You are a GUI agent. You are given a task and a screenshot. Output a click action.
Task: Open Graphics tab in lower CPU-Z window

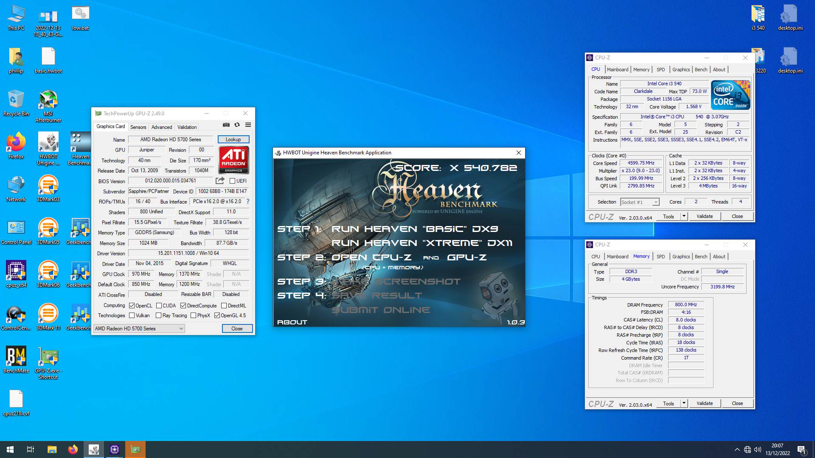point(681,257)
